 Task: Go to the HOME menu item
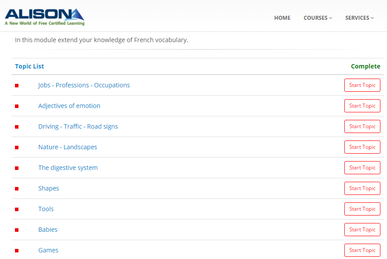(x=282, y=18)
